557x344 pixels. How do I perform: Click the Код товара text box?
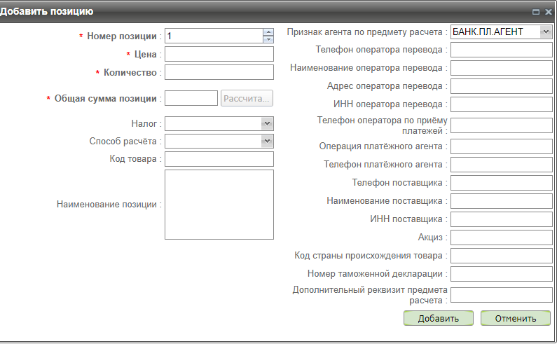[x=219, y=160]
